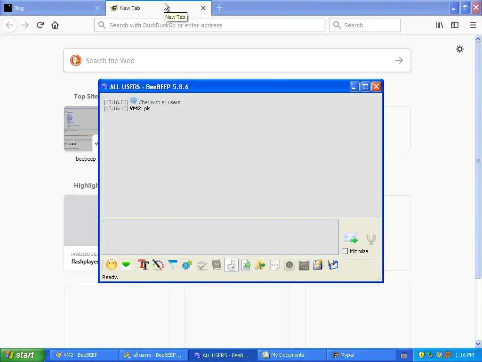This screenshot has width=482, height=362.
Task: Click the gray round buzz icon
Action: point(289,265)
